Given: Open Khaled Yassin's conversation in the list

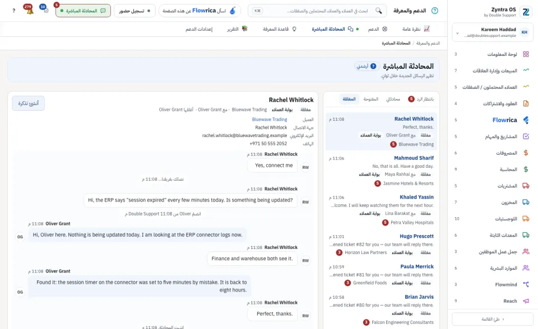Looking at the screenshot, I should point(381,210).
